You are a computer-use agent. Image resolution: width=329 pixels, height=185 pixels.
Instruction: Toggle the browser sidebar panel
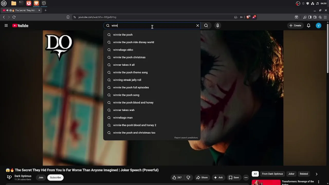pos(310,17)
